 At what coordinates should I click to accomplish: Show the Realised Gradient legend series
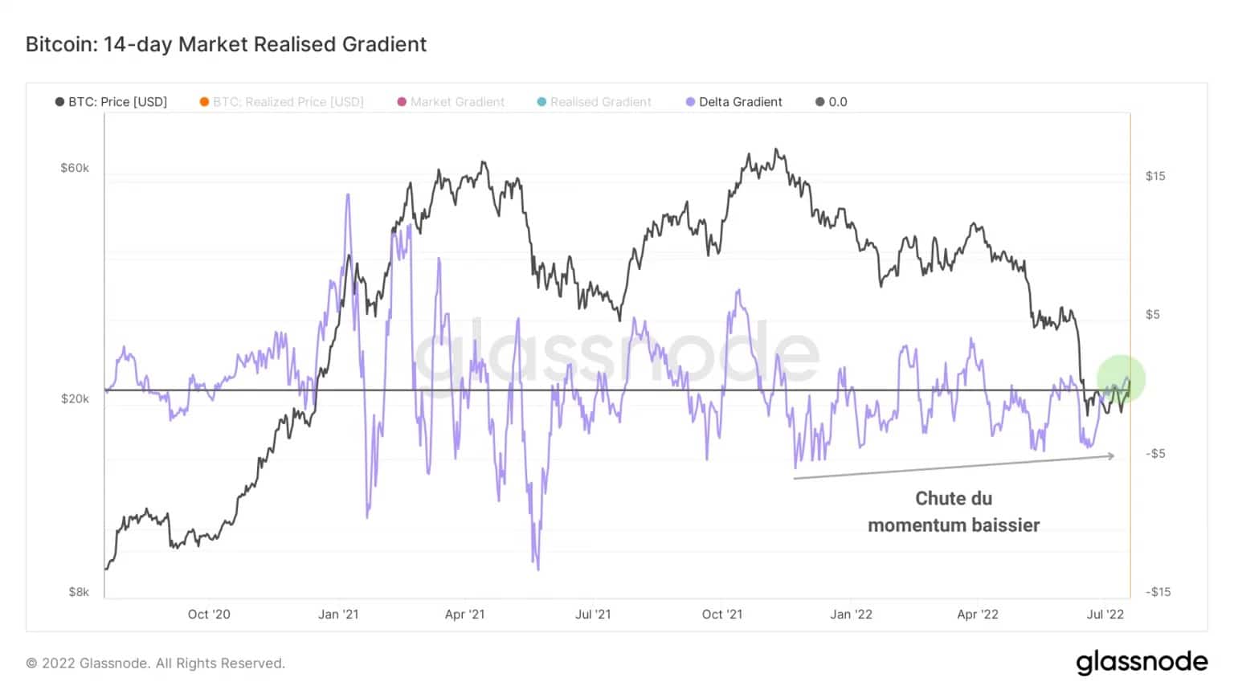tap(595, 102)
